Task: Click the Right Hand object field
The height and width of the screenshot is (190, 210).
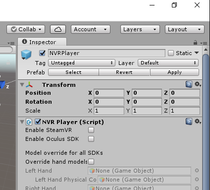Action: click(139, 188)
